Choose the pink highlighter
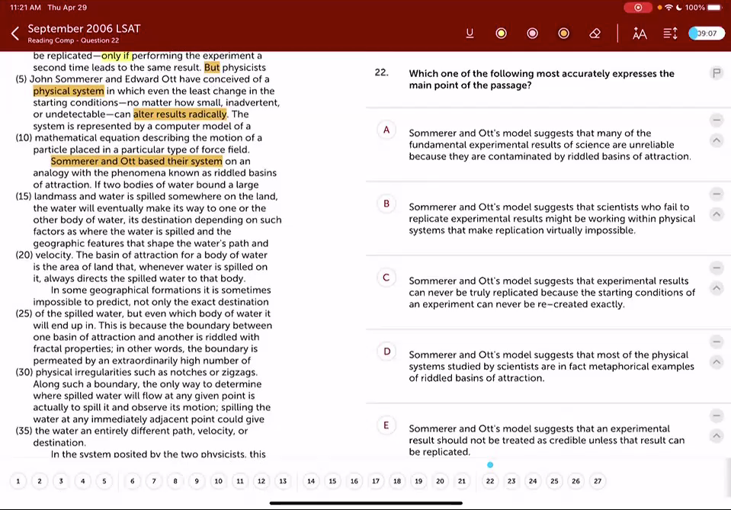The image size is (731, 510). coord(532,33)
